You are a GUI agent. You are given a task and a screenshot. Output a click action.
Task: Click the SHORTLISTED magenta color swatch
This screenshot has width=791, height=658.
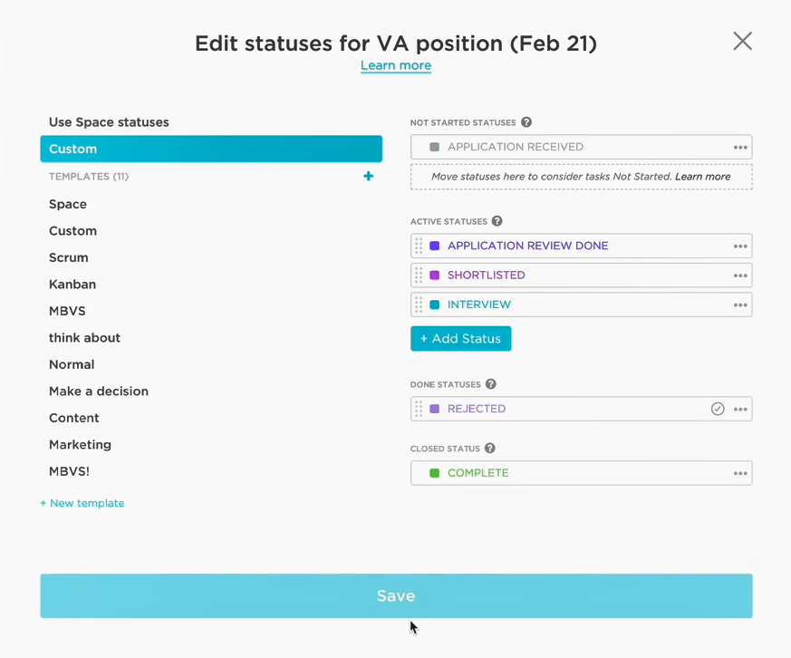[434, 275]
